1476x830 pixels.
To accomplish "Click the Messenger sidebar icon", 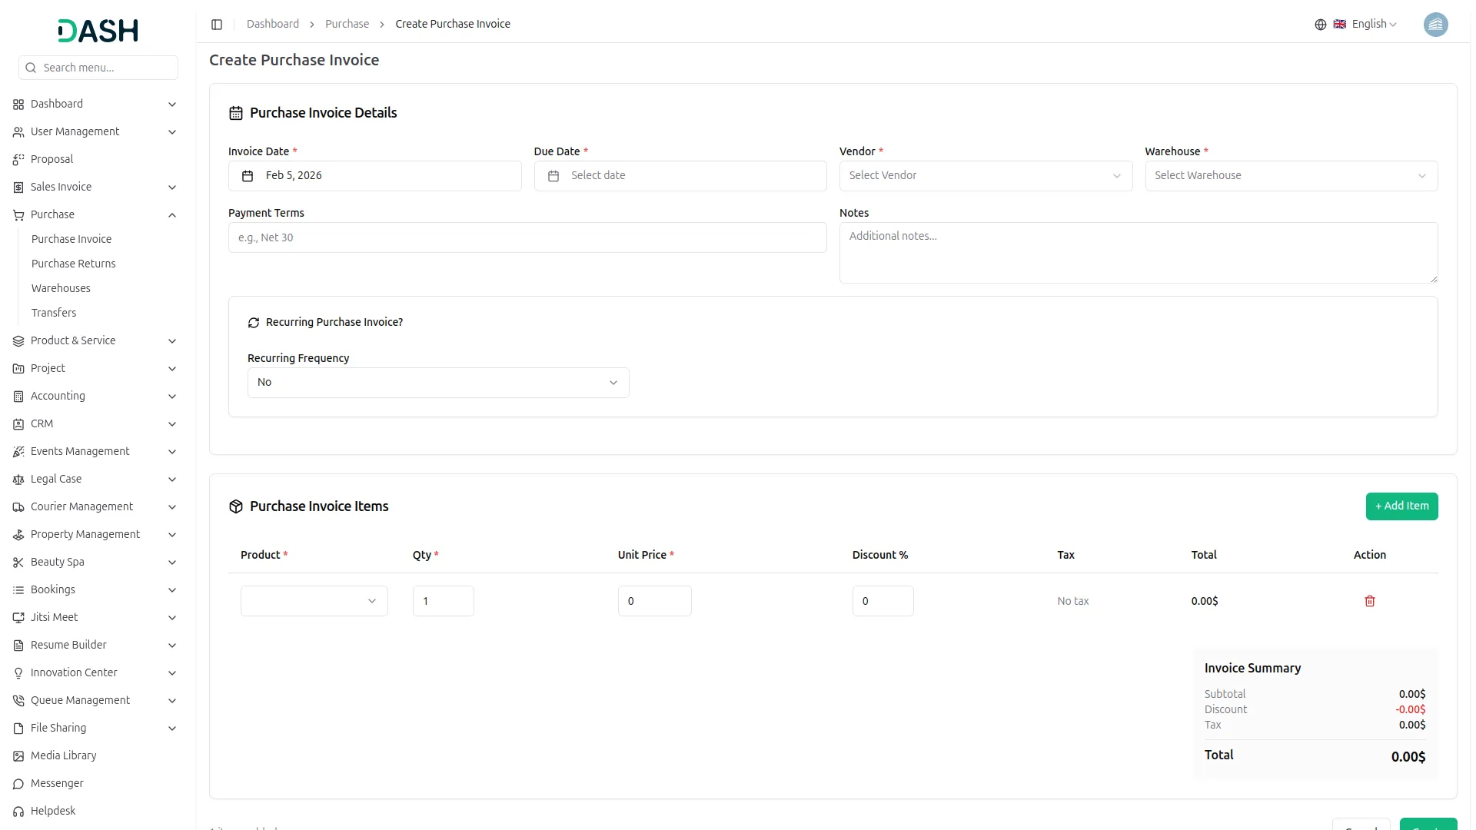I will click(x=18, y=784).
